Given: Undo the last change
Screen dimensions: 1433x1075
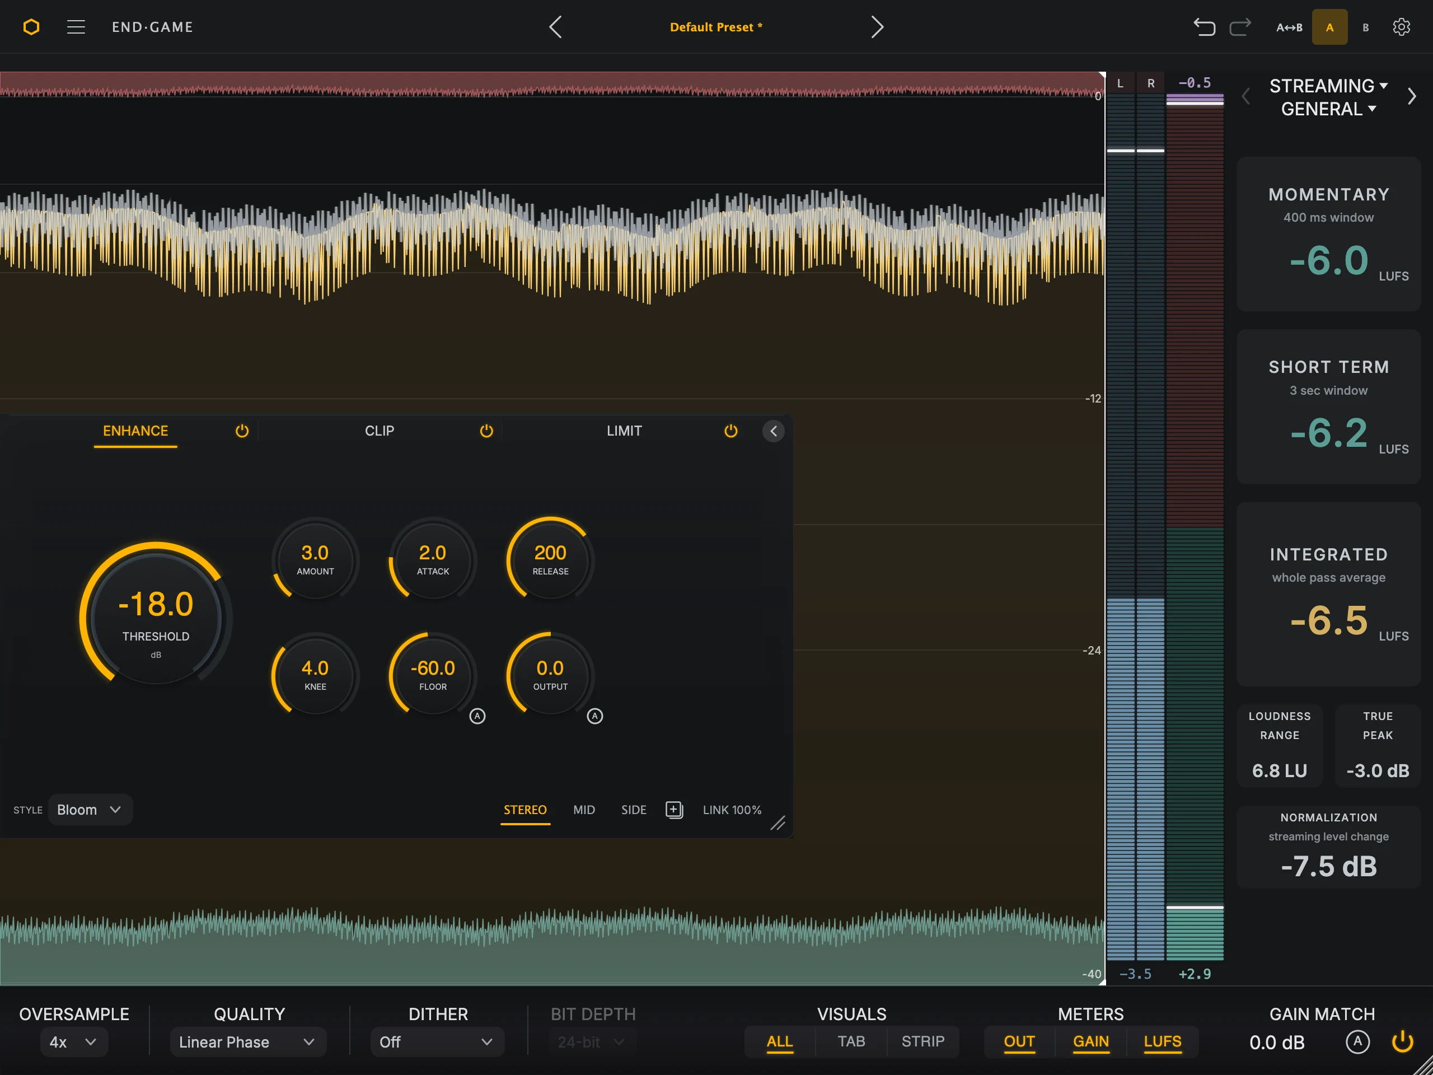Looking at the screenshot, I should click(1204, 27).
